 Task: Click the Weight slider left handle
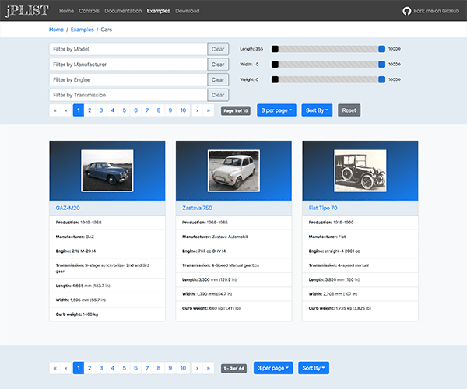(275, 80)
